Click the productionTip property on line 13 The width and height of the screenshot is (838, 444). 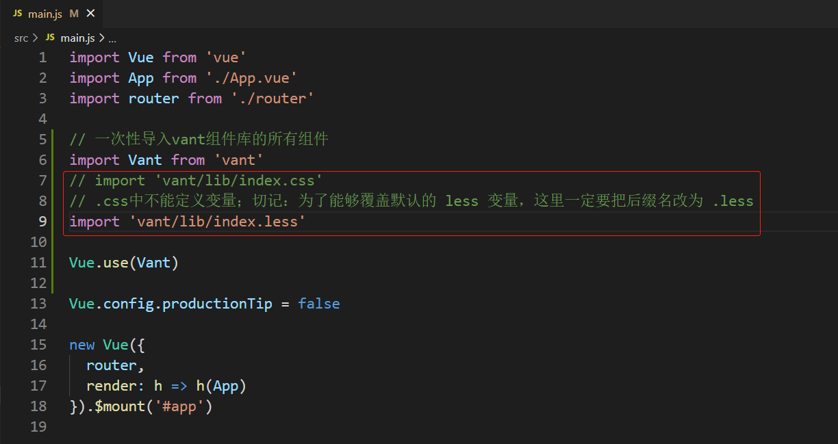coord(217,304)
